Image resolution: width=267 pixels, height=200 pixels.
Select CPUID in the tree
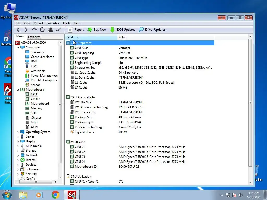[x=33, y=99]
